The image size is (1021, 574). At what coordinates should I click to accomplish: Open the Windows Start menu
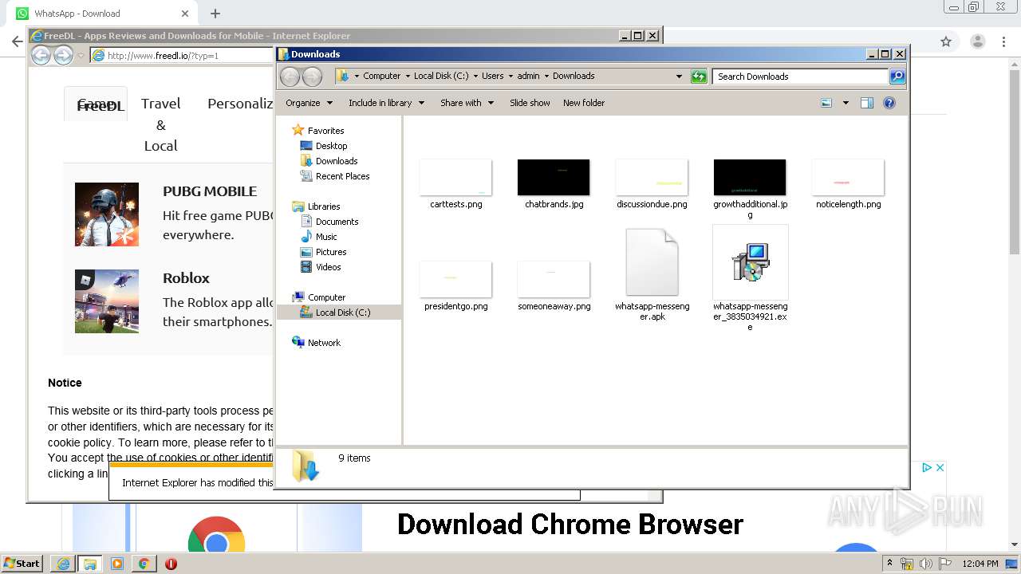pos(22,564)
